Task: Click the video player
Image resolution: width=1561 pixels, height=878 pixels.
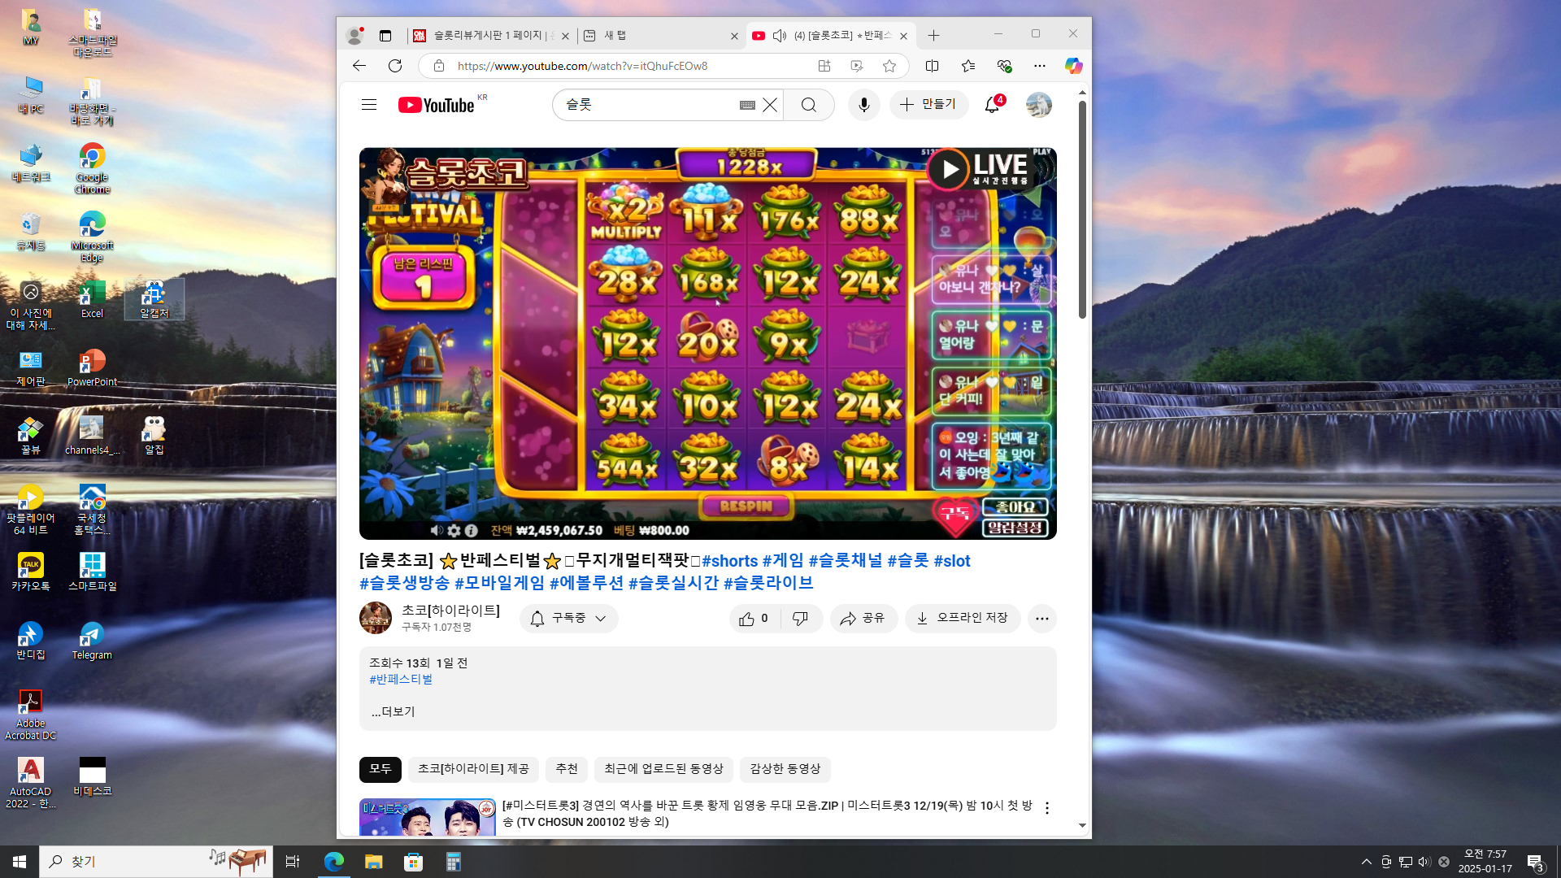Action: click(707, 343)
